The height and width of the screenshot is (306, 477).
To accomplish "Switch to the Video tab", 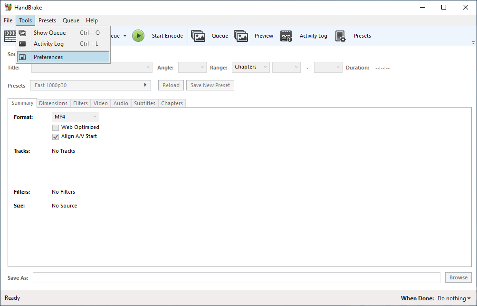I will tap(101, 103).
